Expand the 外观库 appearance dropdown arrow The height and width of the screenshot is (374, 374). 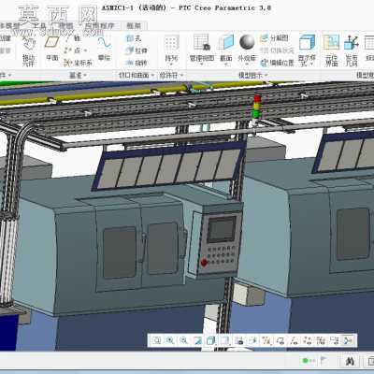pyautogui.click(x=247, y=65)
